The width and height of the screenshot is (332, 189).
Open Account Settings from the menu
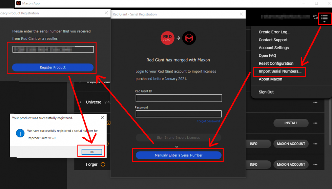tap(274, 48)
